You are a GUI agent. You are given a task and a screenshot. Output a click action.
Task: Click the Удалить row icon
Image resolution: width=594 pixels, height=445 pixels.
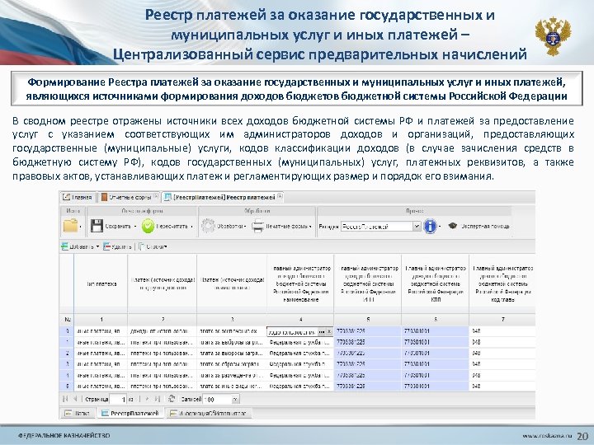[x=106, y=246]
